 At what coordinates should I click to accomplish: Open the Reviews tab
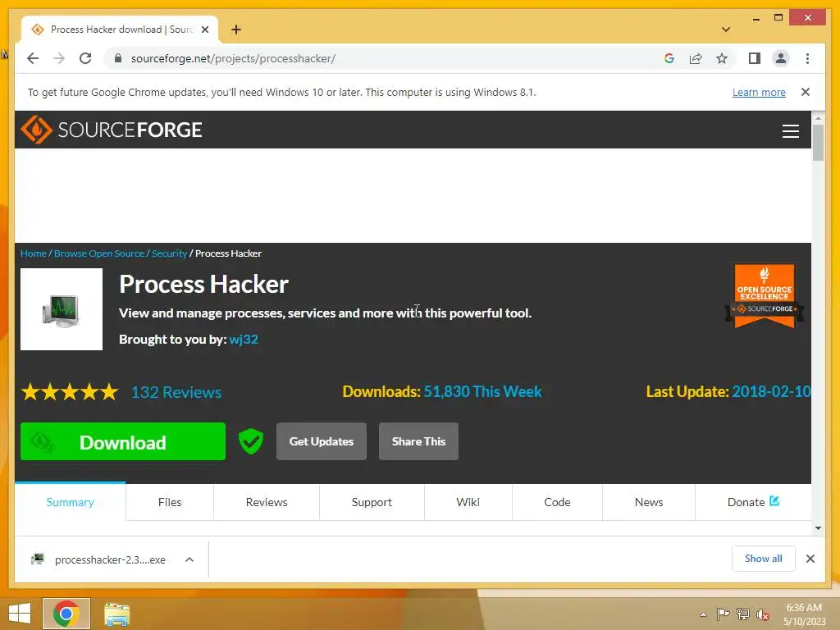[267, 502]
